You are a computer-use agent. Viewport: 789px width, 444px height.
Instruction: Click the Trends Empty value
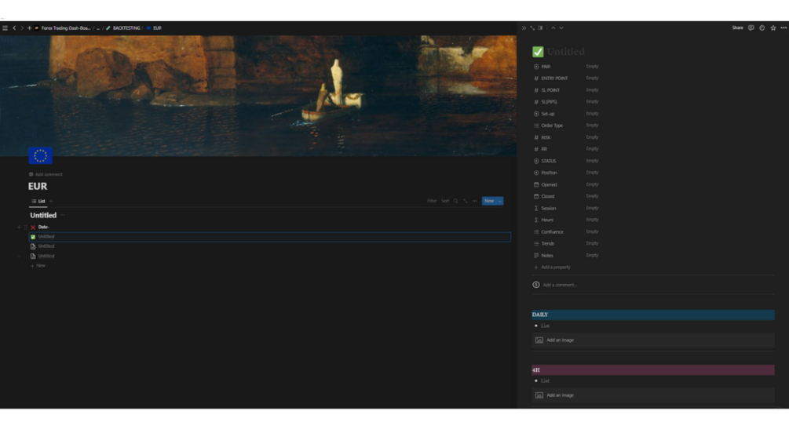point(592,243)
